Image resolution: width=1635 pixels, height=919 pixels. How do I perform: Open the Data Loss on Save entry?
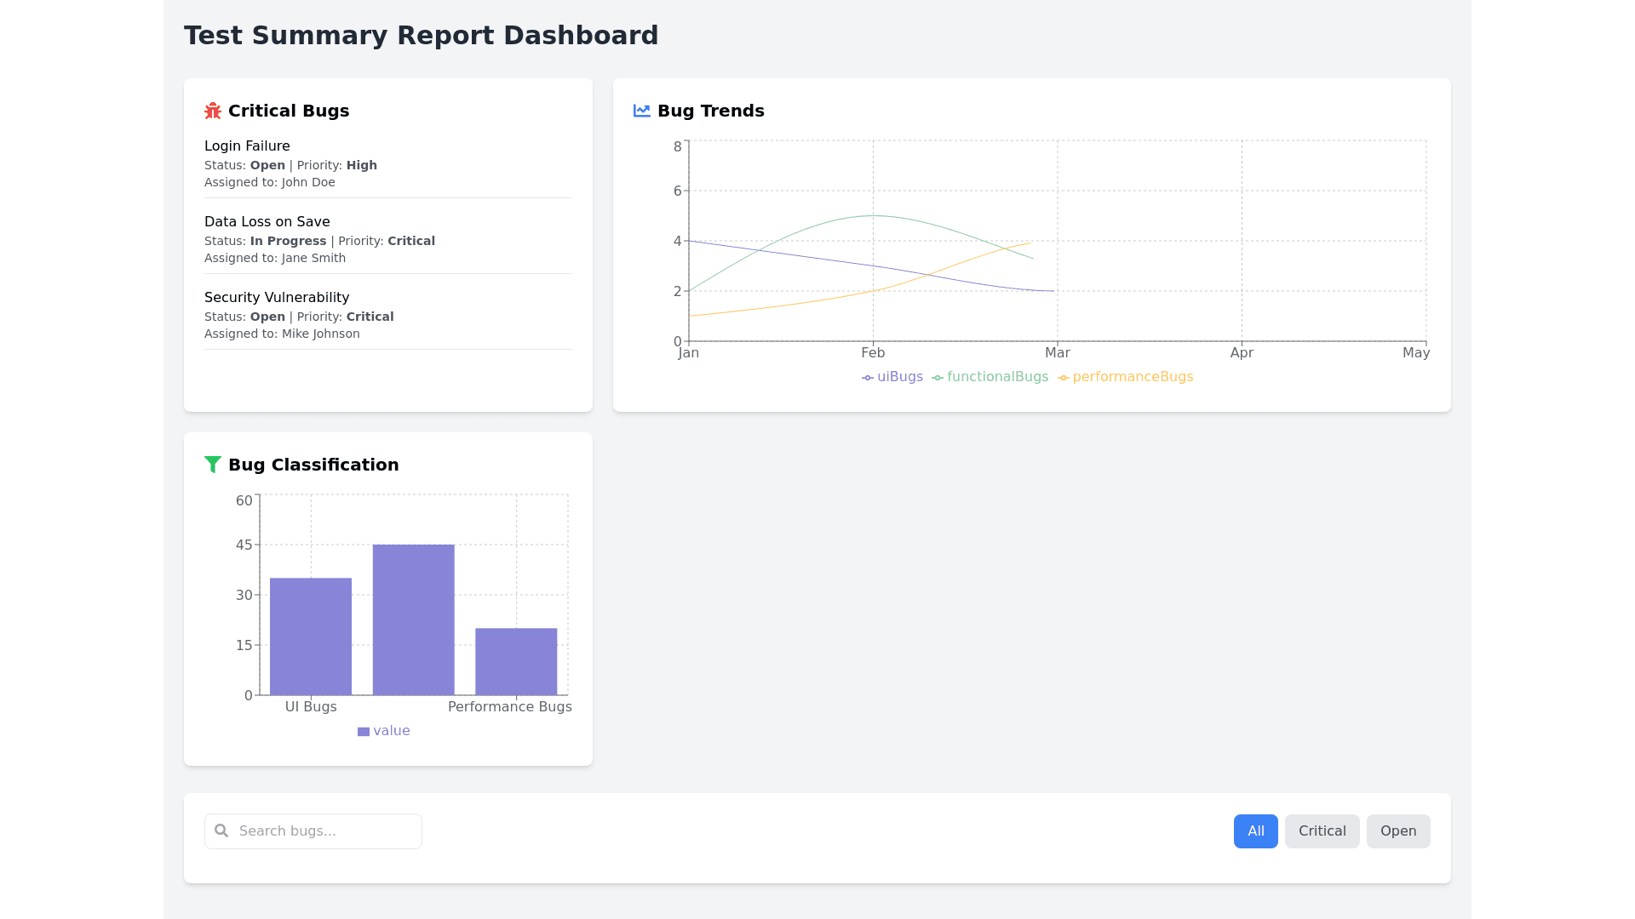pos(267,222)
